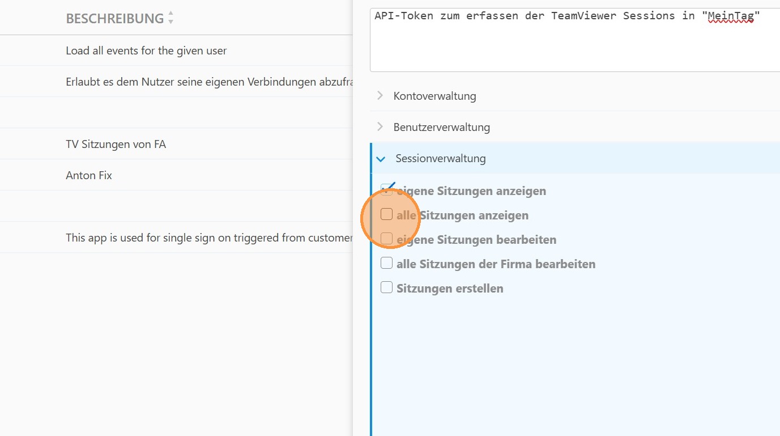Select the 'TV Sitzungen von FA' row
Image resolution: width=780 pixels, height=436 pixels.
116,144
